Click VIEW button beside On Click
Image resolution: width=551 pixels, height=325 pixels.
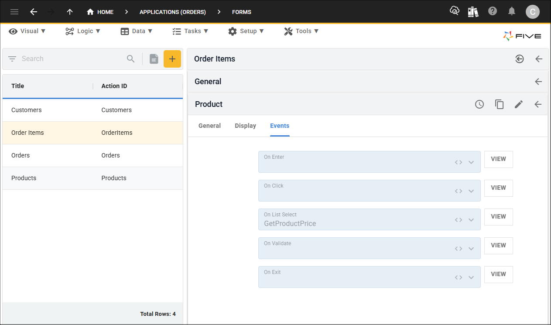498,188
